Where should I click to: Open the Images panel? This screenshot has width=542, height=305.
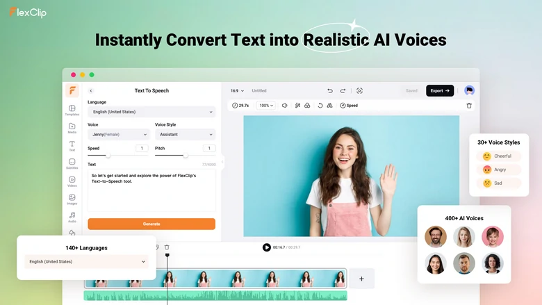[72, 199]
